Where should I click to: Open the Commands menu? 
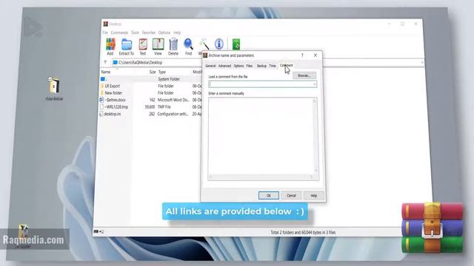pyautogui.click(x=119, y=33)
